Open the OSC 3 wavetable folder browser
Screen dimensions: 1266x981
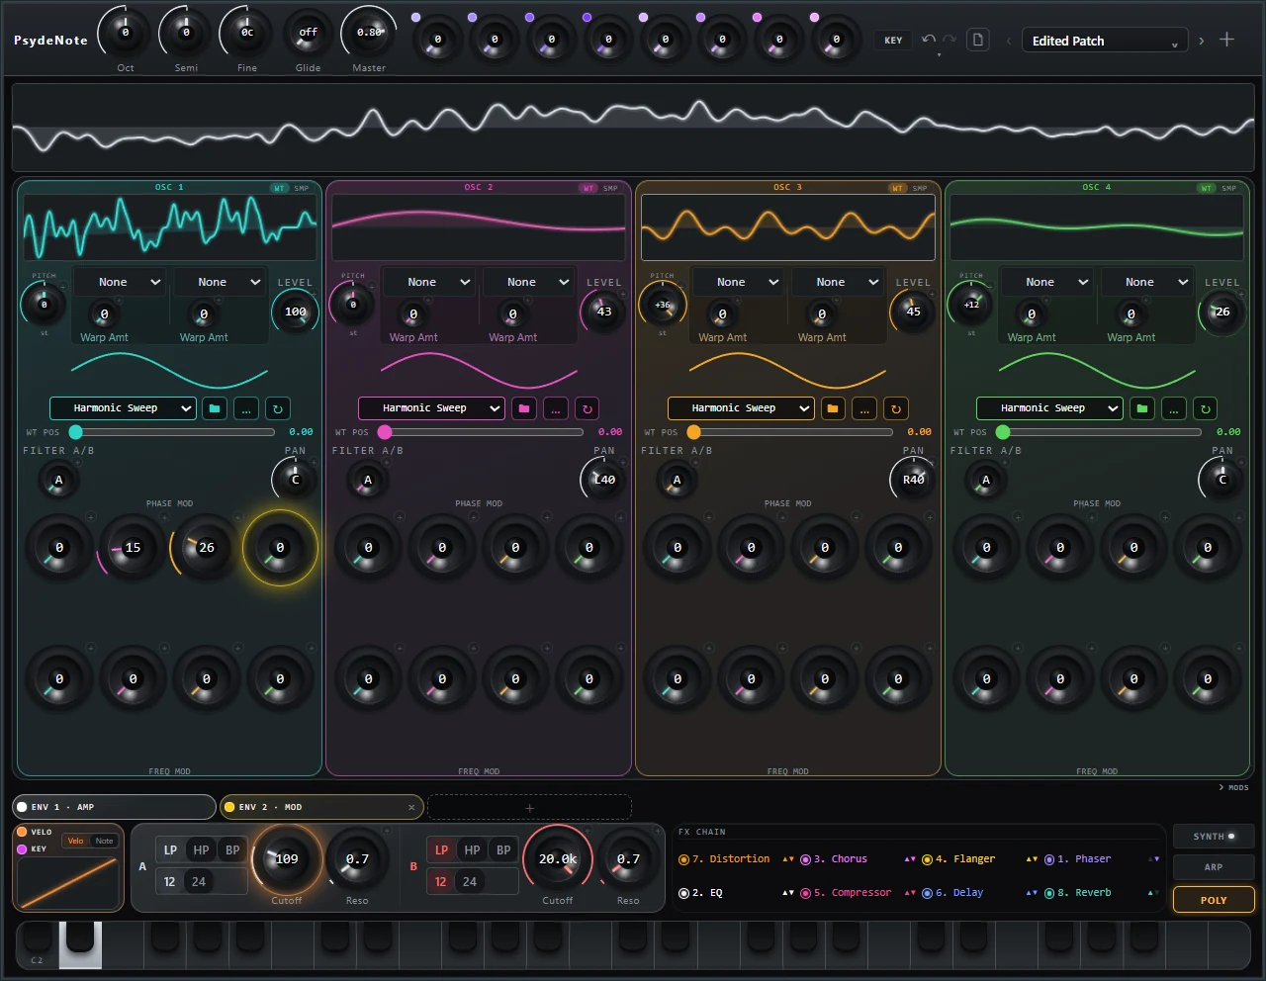point(833,408)
